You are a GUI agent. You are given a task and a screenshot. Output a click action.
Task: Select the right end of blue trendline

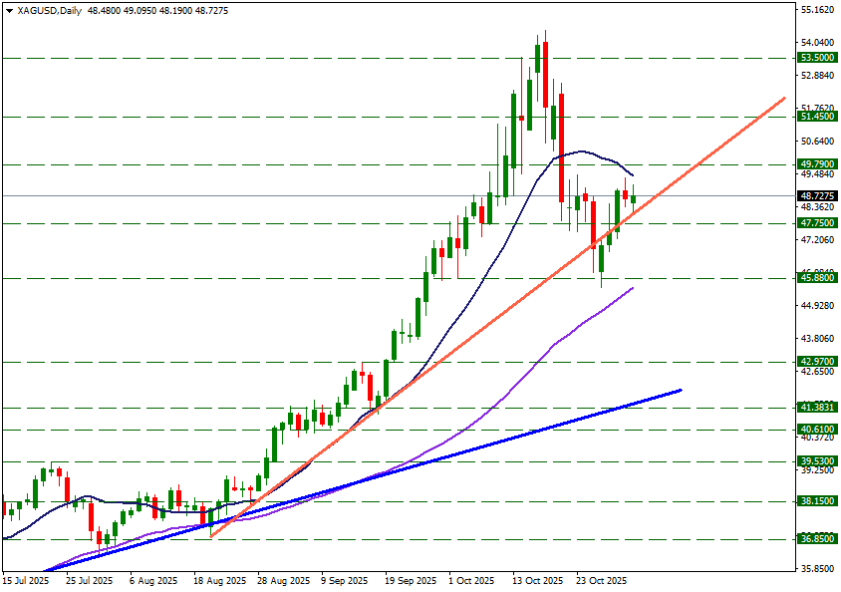pyautogui.click(x=681, y=390)
